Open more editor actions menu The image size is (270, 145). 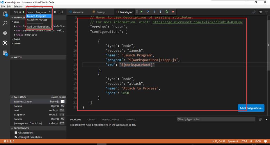click(267, 12)
